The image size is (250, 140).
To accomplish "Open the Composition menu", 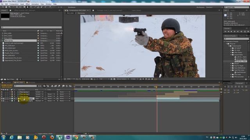I will pos(14,4).
